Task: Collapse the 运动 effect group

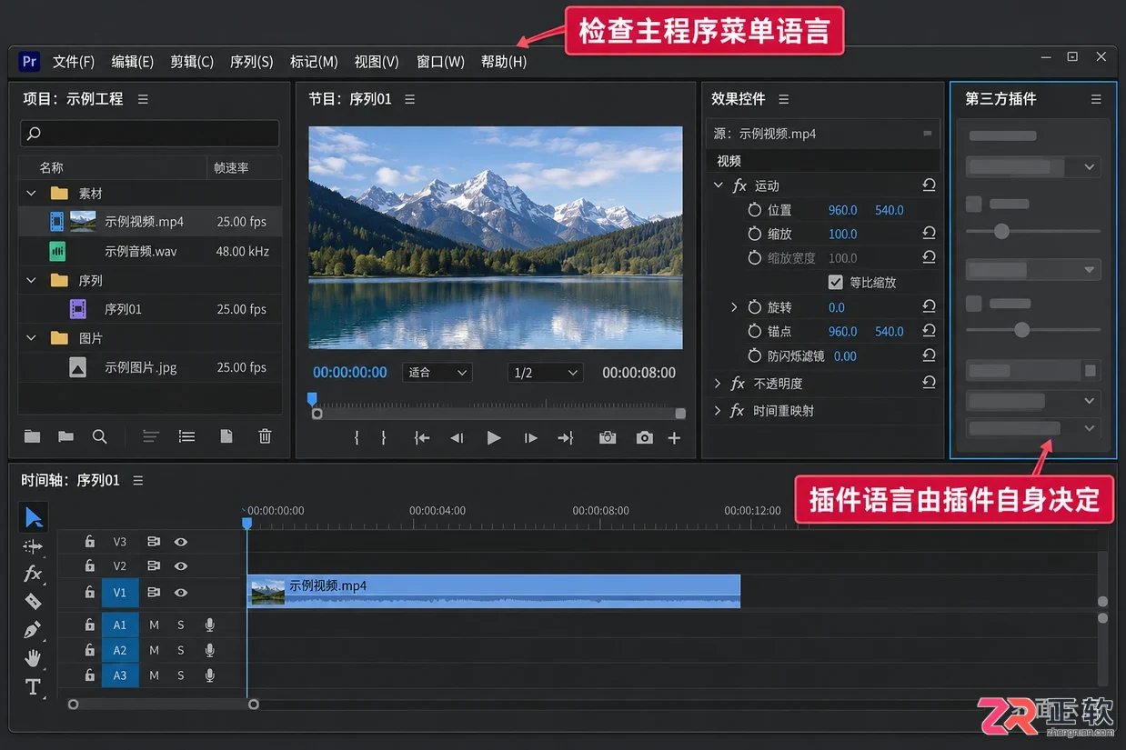Action: click(719, 185)
